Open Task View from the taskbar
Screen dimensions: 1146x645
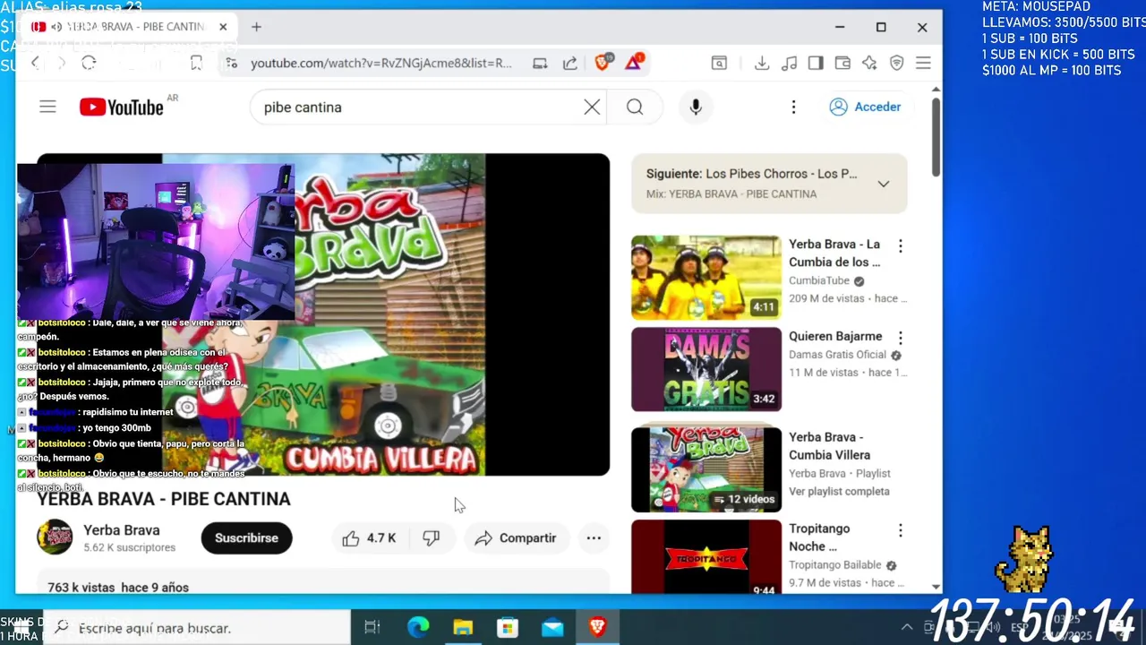point(372,628)
